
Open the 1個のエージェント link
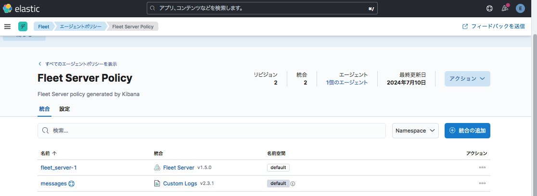(346, 83)
